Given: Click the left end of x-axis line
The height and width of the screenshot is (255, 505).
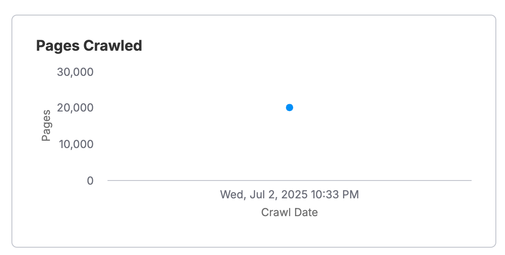Looking at the screenshot, I should pos(108,181).
